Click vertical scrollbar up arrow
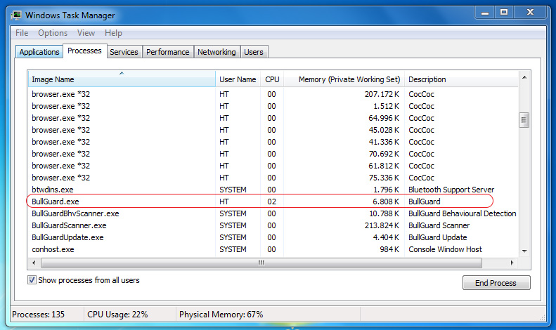The height and width of the screenshot is (330, 556). coord(524,77)
